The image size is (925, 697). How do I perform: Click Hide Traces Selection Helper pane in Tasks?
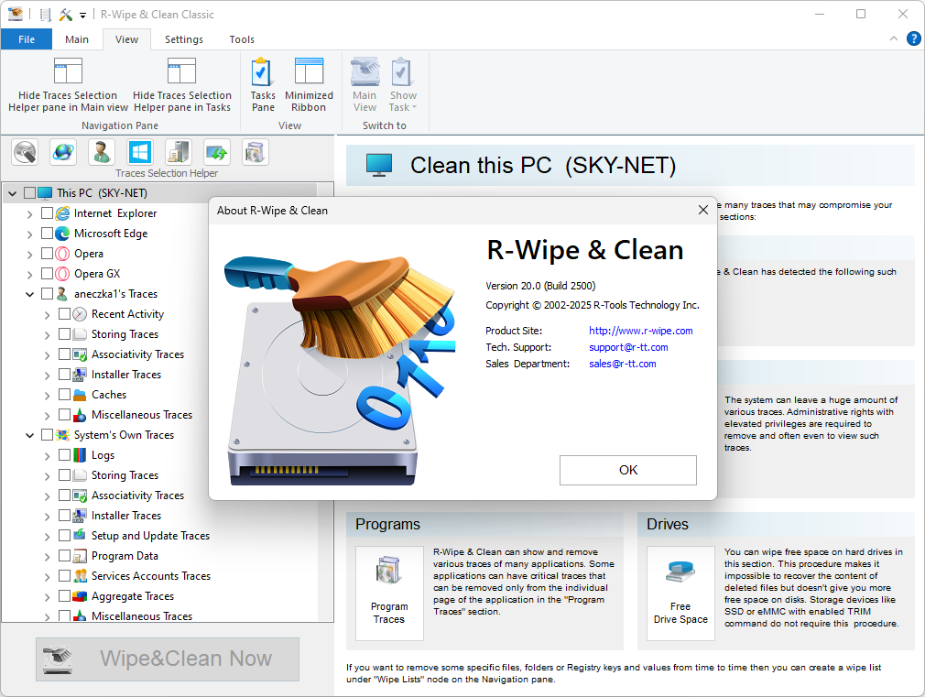coord(181,84)
